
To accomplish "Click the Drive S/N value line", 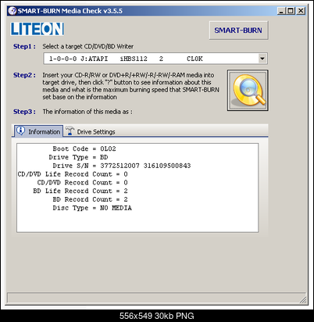I will [x=122, y=166].
